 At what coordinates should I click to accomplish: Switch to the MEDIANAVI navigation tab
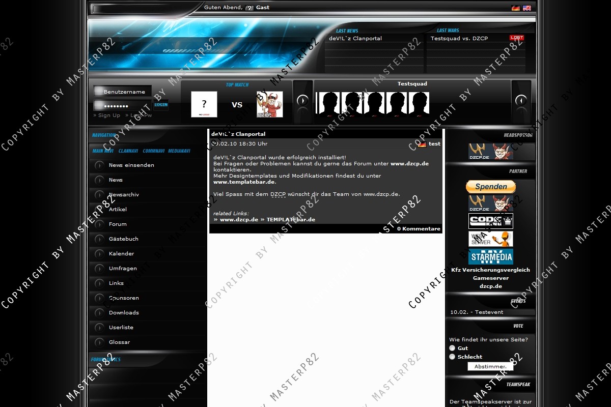click(x=179, y=151)
